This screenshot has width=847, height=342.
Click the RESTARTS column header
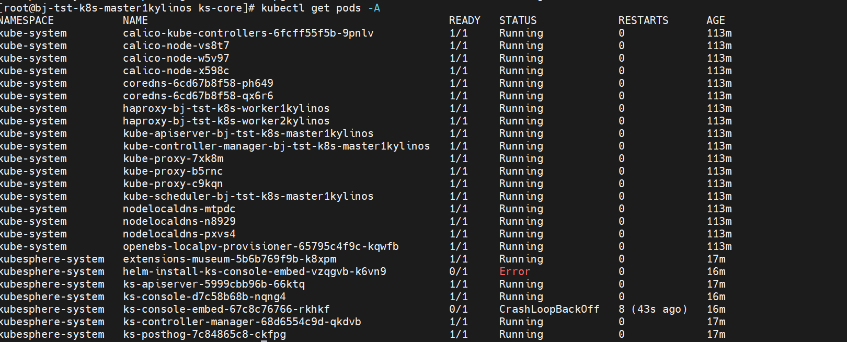(643, 20)
